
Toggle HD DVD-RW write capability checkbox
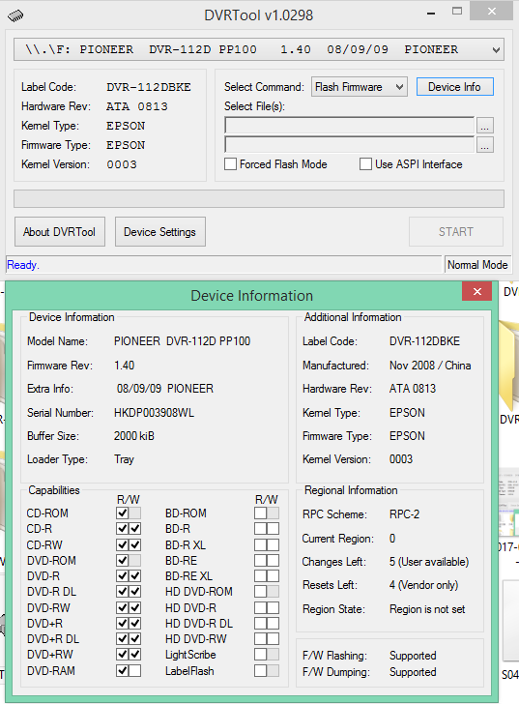coord(274,639)
